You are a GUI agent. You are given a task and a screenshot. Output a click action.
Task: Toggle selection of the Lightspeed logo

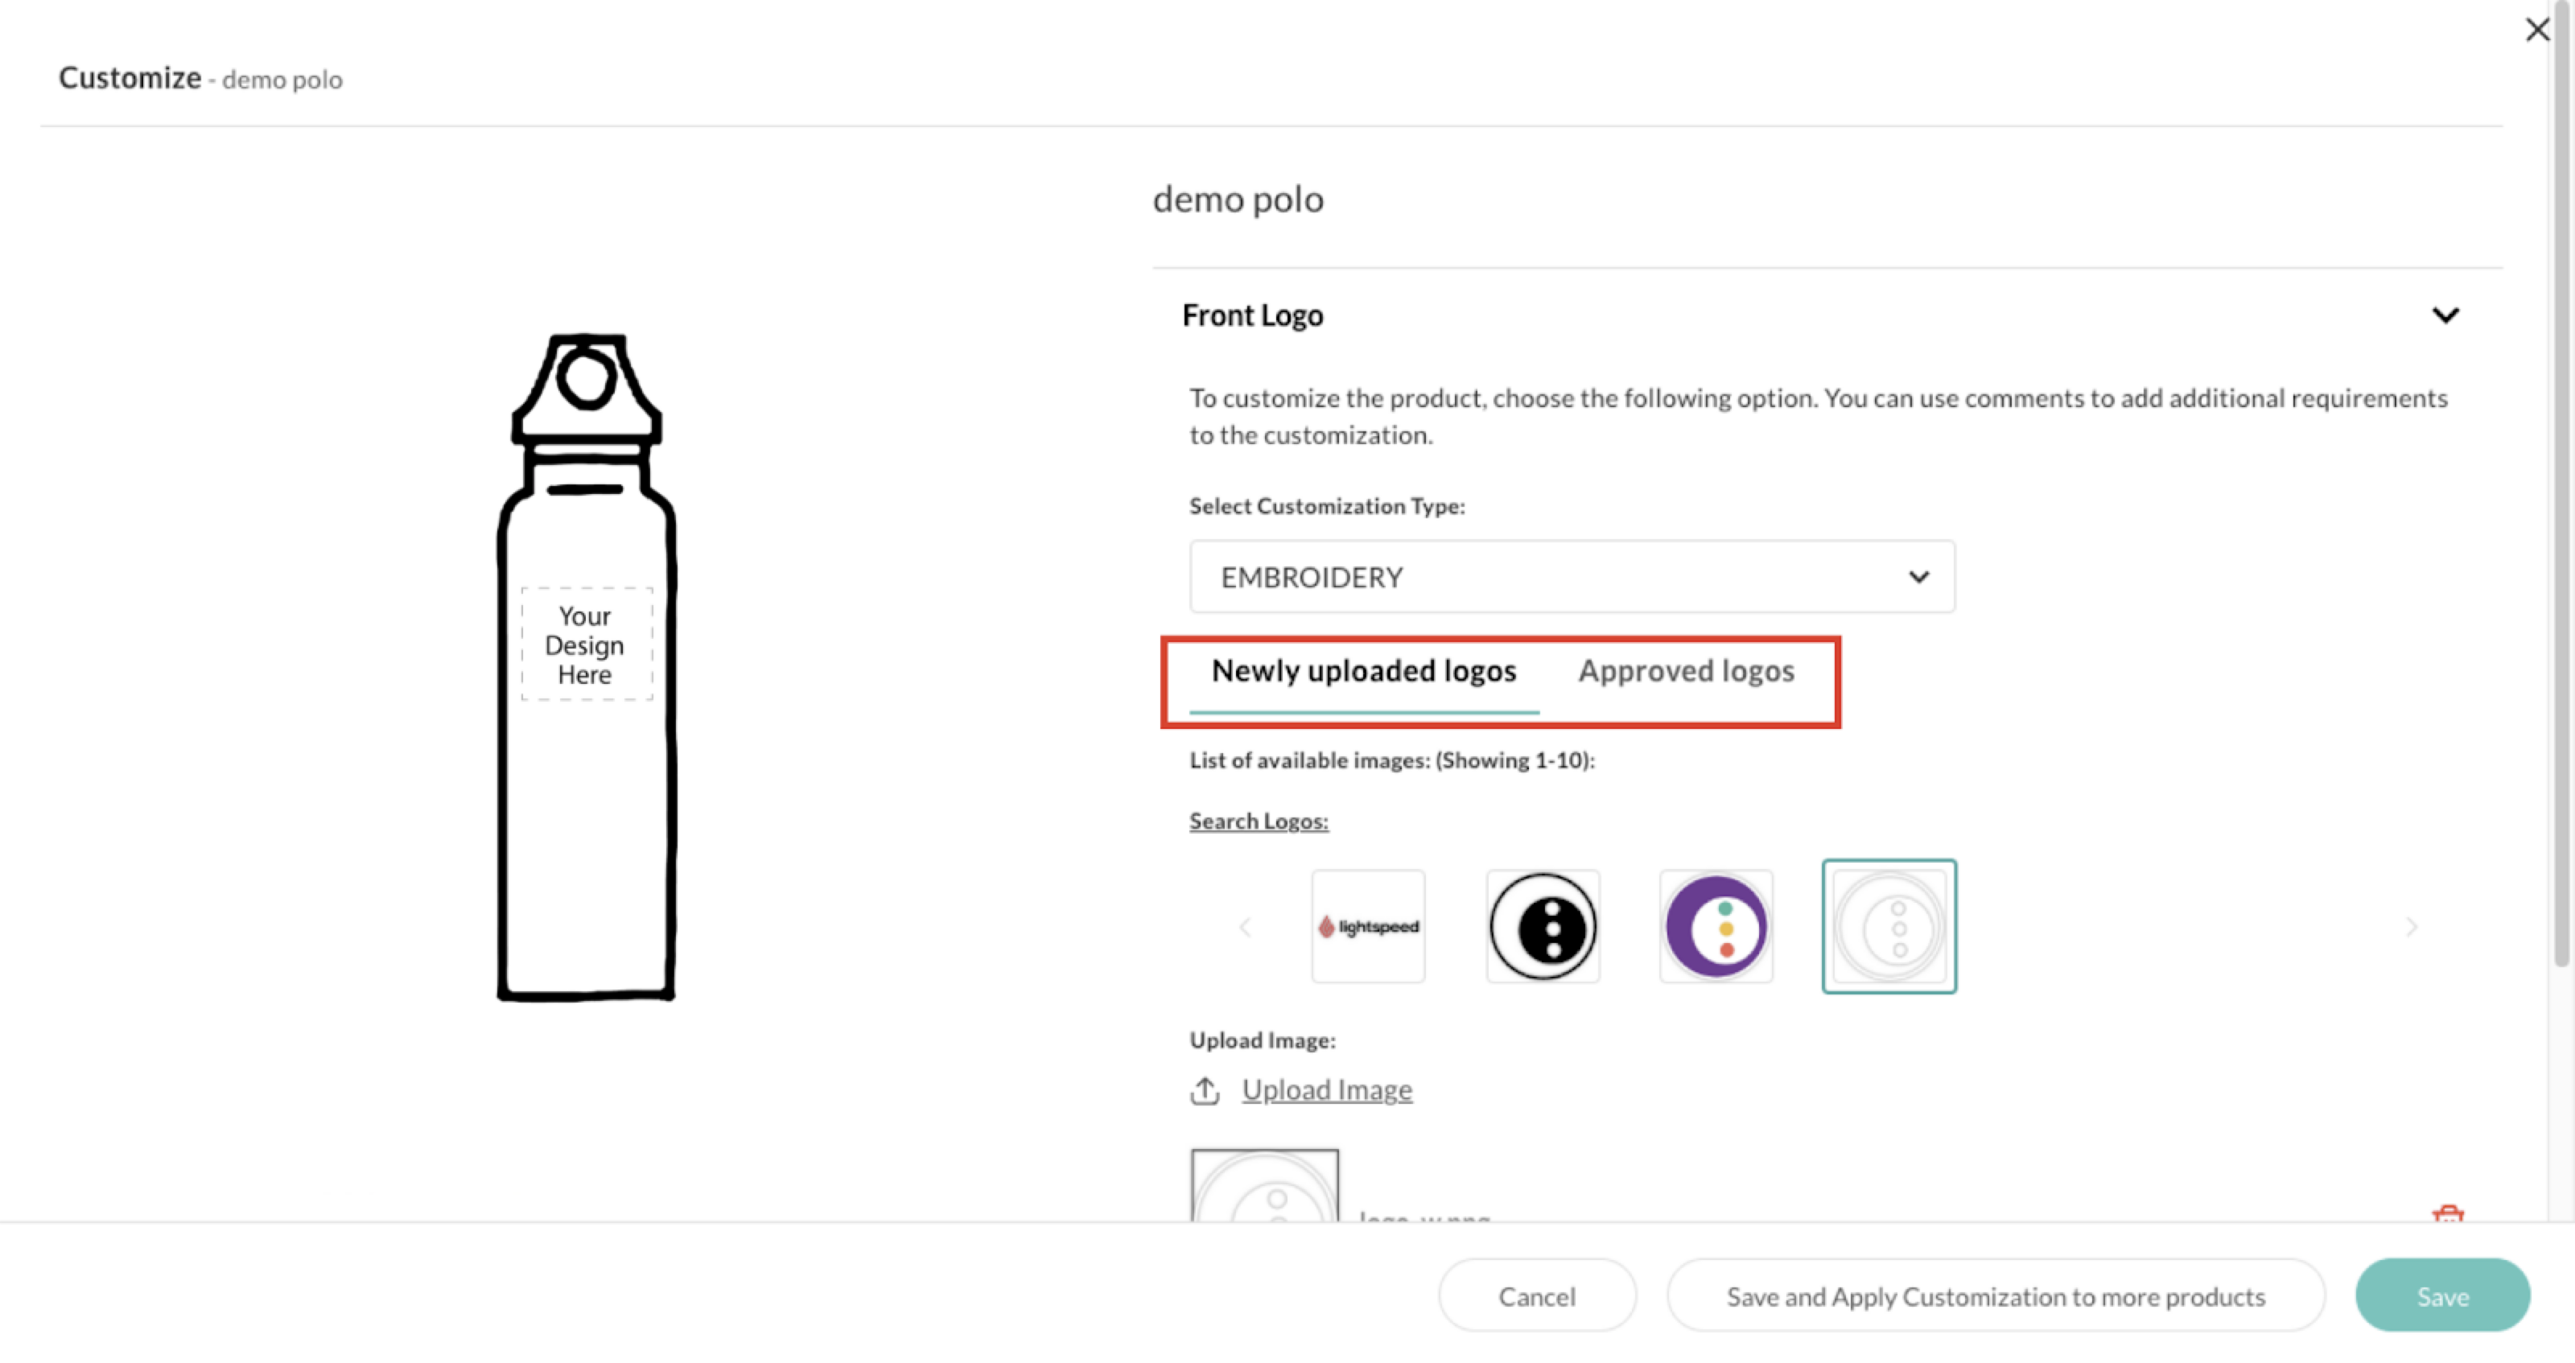(1367, 926)
